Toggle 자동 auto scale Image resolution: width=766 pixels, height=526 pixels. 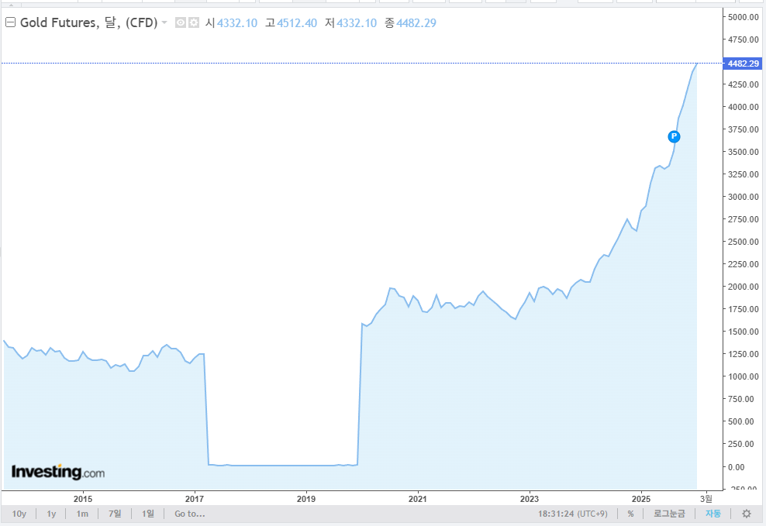713,514
